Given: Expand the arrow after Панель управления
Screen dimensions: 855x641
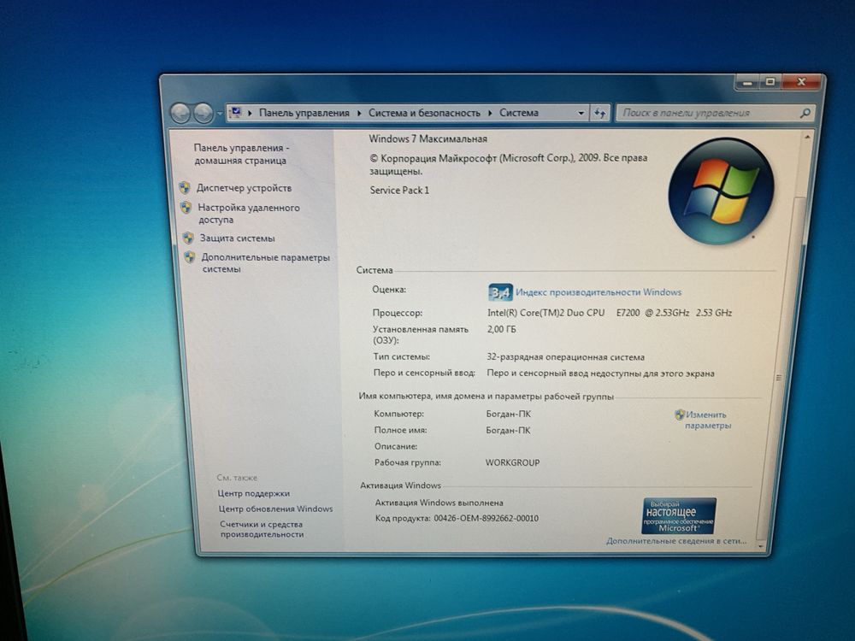Looking at the screenshot, I should (x=359, y=114).
